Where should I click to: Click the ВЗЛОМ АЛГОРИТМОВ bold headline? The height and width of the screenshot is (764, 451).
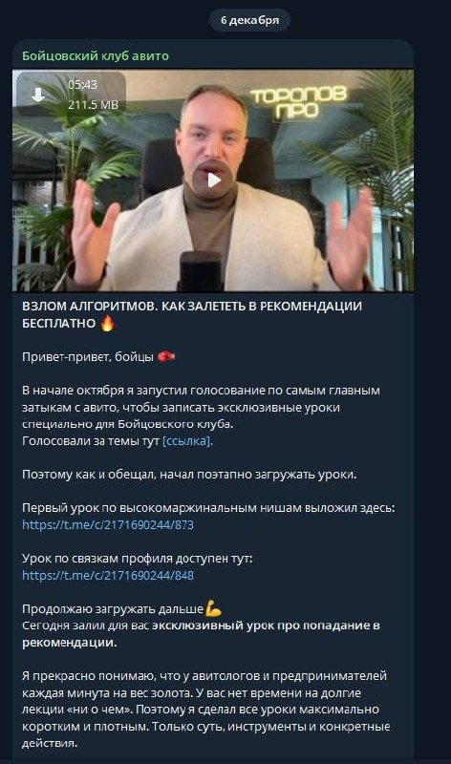[x=192, y=315]
